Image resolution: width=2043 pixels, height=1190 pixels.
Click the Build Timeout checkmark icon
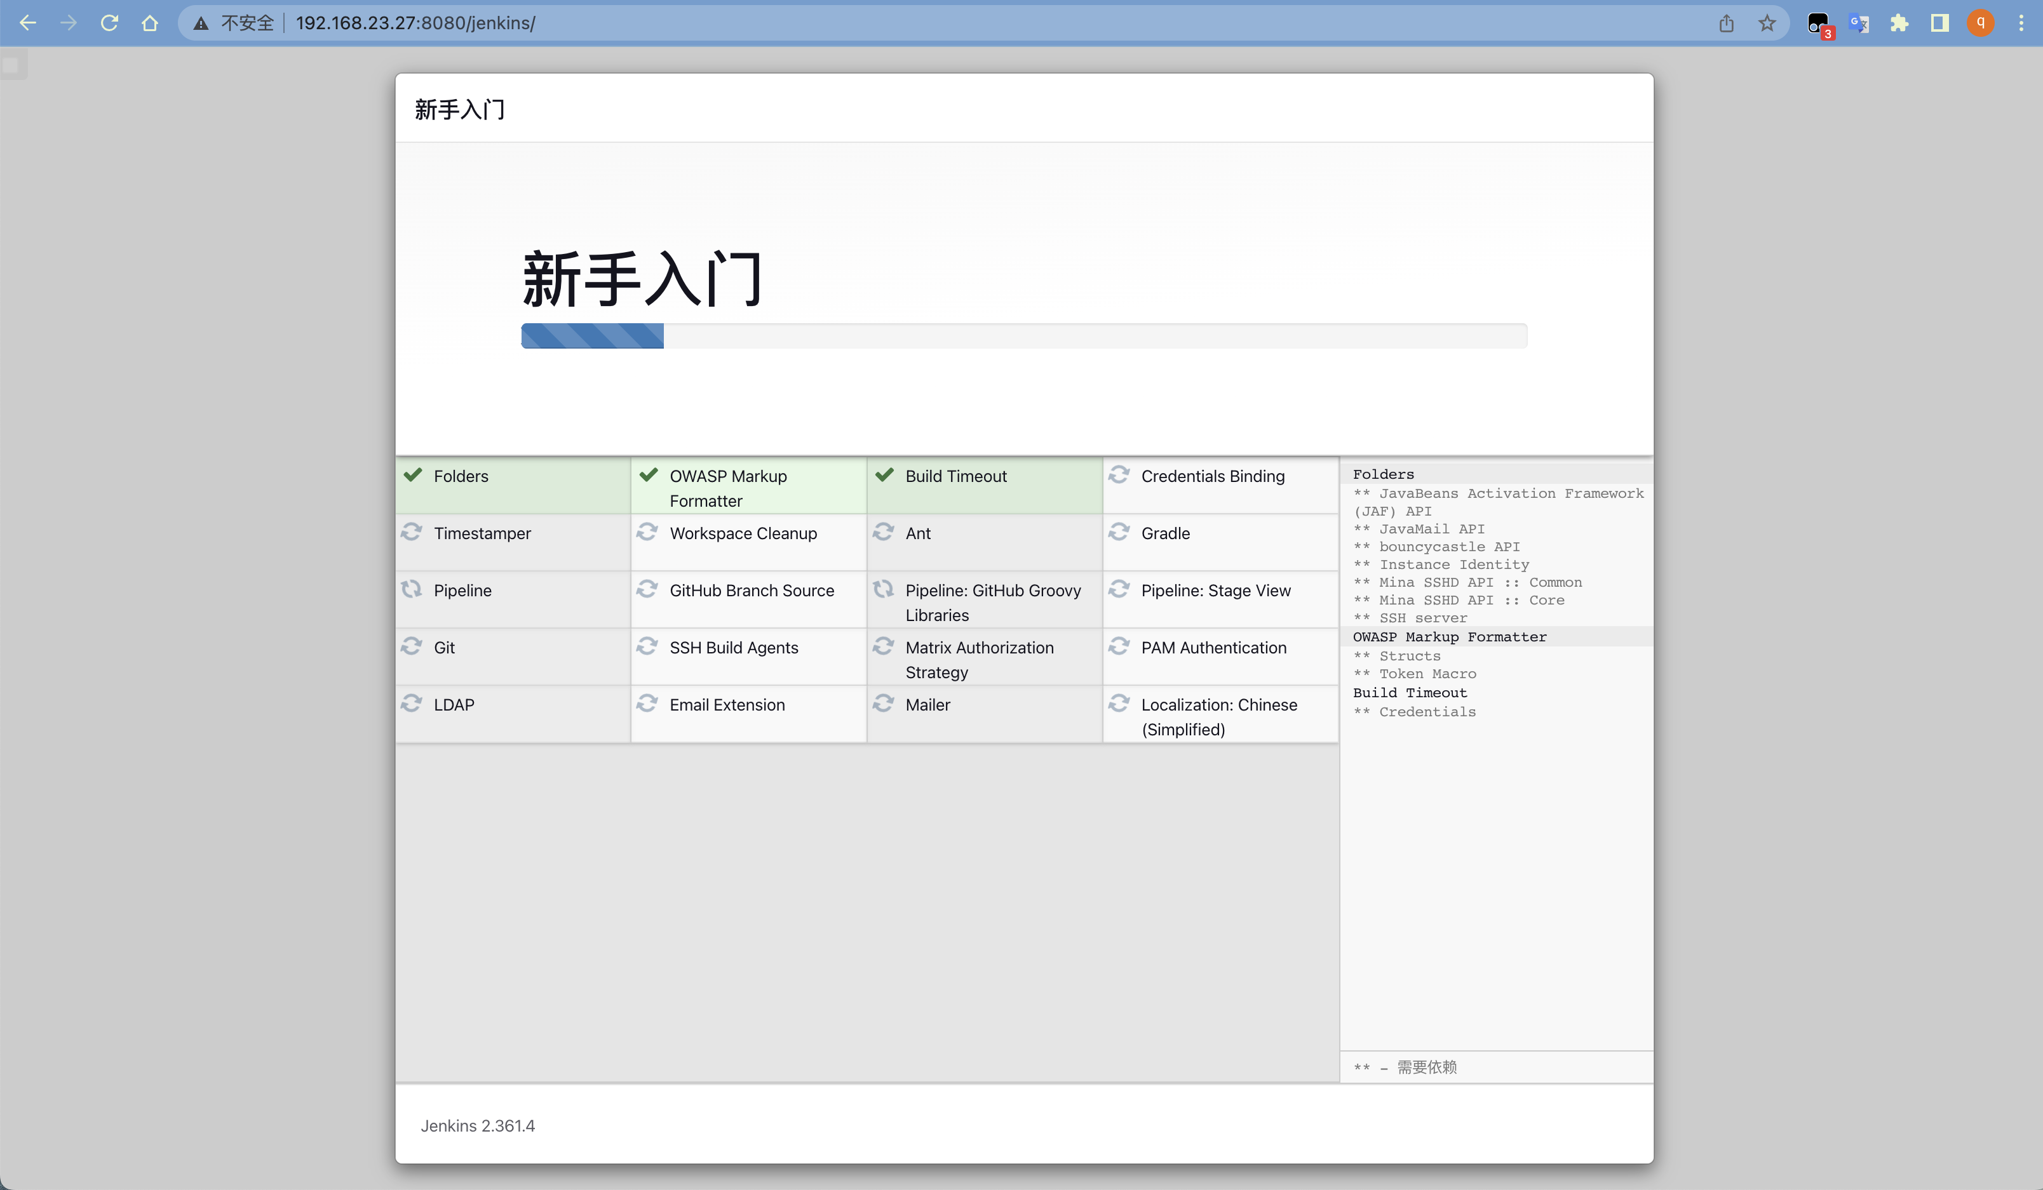click(884, 475)
